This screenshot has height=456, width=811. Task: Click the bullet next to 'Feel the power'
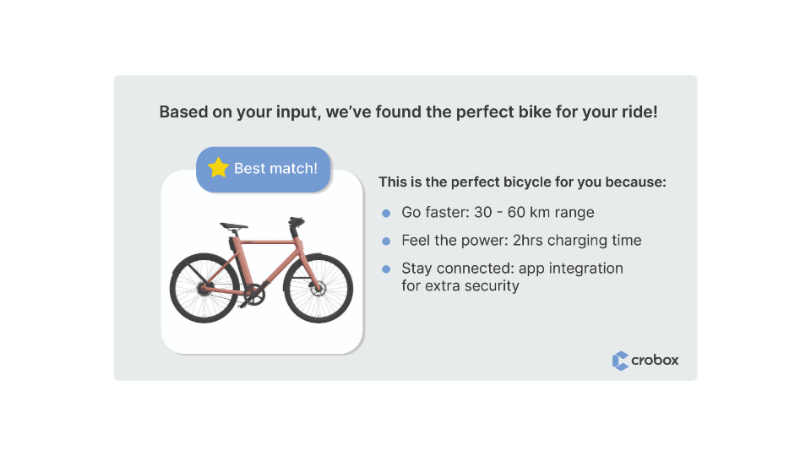[386, 241]
